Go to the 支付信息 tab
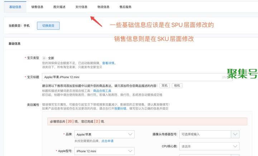 pos(81,7)
